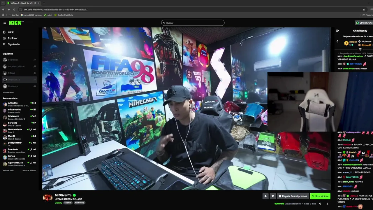Open followed channel Elcalvorpp
Image resolution: width=373 pixels, height=210 pixels.
coord(19,86)
